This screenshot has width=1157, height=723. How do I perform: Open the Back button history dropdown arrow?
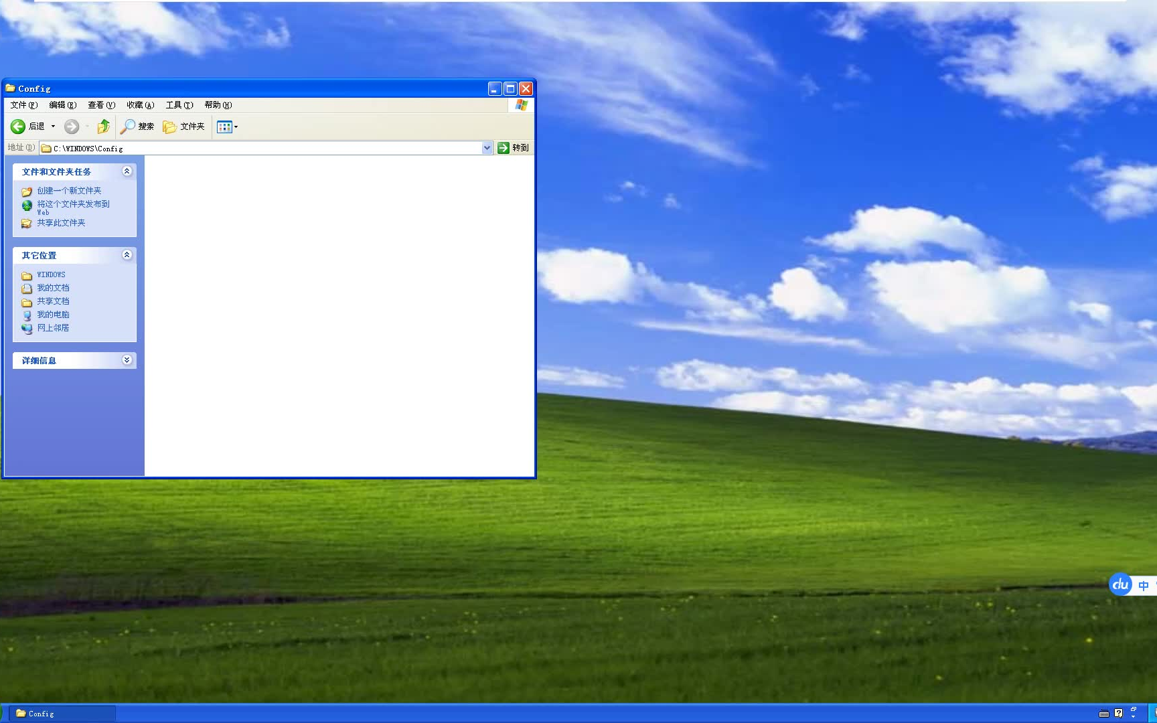pyautogui.click(x=53, y=127)
